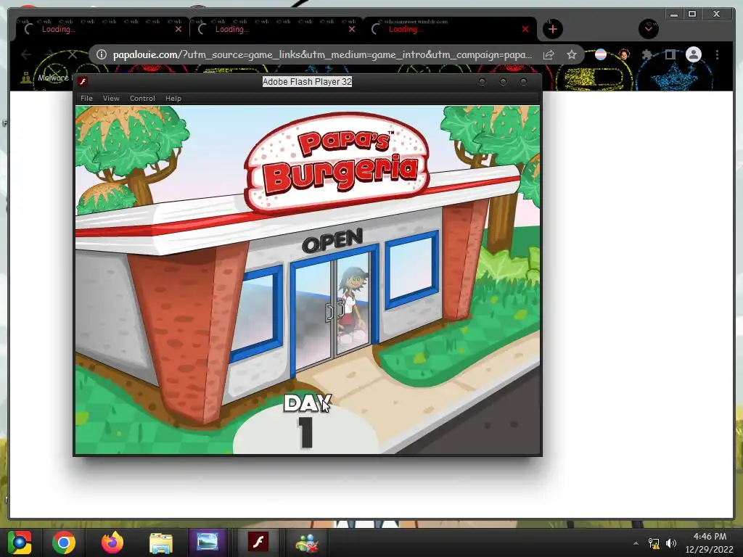This screenshot has height=557, width=743.
Task: Click the Papa's Burgeria logo sign
Action: (337, 162)
